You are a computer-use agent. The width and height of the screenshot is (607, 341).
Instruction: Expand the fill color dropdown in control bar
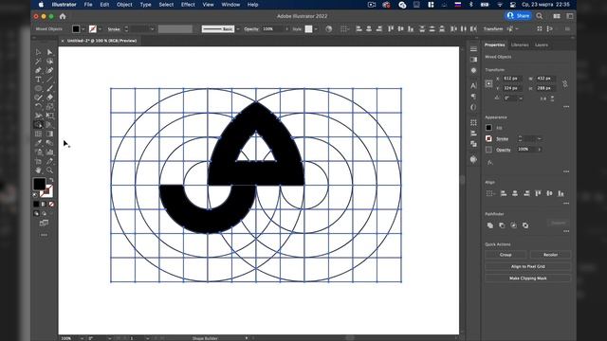(x=83, y=29)
